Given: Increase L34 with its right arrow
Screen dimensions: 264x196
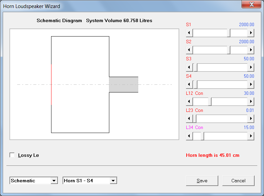Looking at the screenshot, I should click(x=251, y=136).
